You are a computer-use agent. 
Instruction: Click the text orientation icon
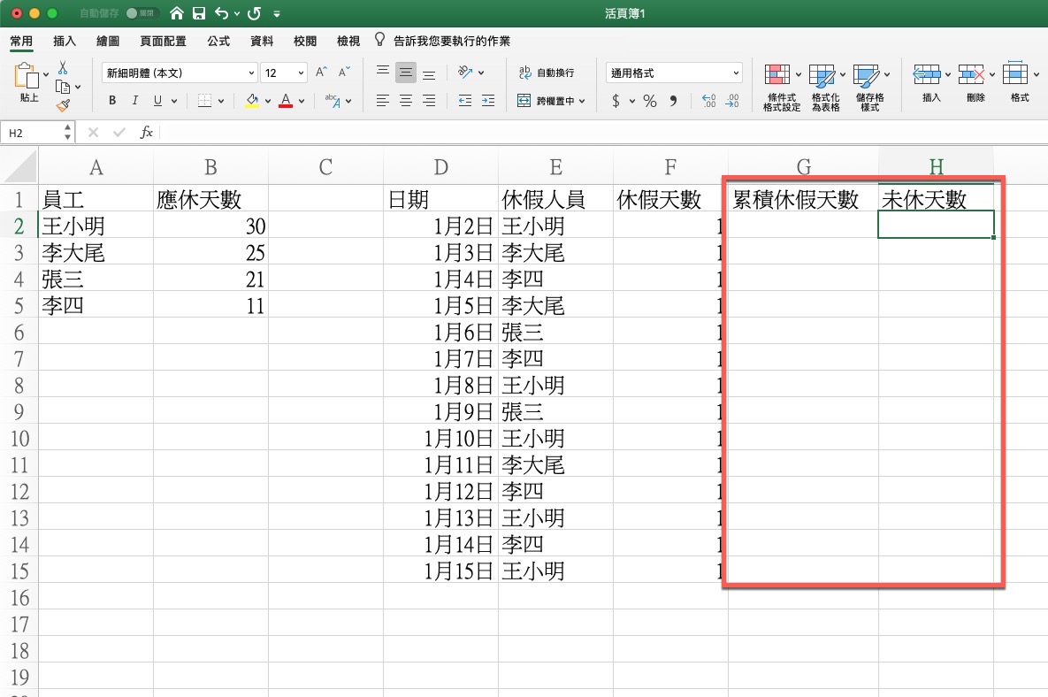click(x=465, y=73)
